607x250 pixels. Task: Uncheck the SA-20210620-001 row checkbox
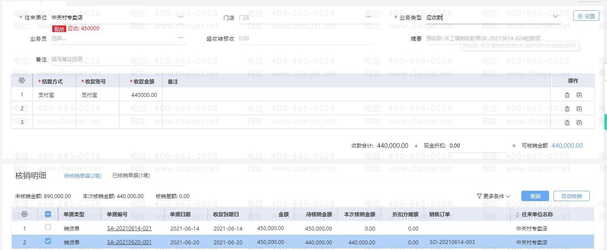48,241
